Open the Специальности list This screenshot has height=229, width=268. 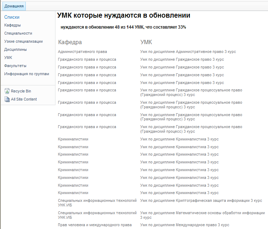(x=18, y=33)
